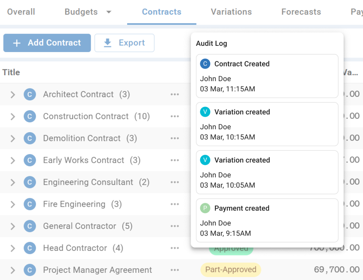Switch to the Forecasts tab
The width and height of the screenshot is (363, 280).
pos(301,12)
